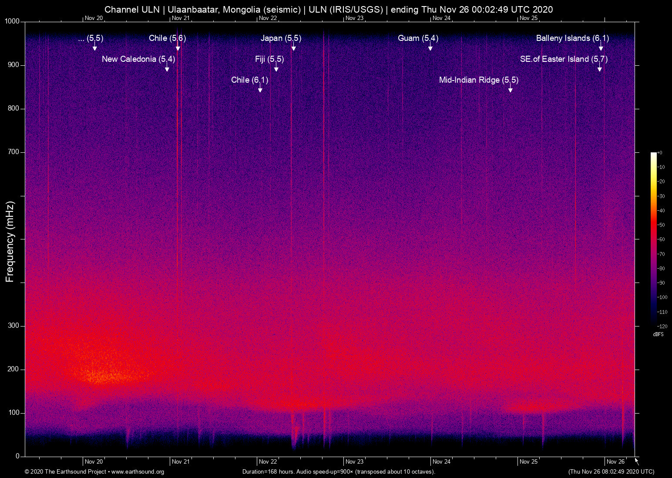Image resolution: width=672 pixels, height=478 pixels.
Task: Click the Nov 26 date label on bottom axis
Action: [615, 461]
